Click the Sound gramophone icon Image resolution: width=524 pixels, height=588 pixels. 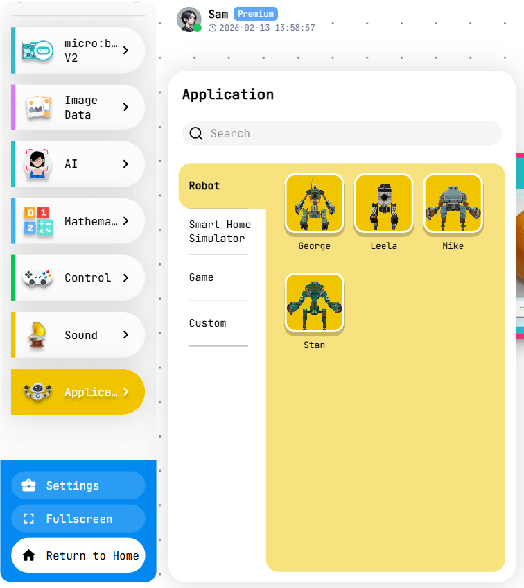[38, 335]
